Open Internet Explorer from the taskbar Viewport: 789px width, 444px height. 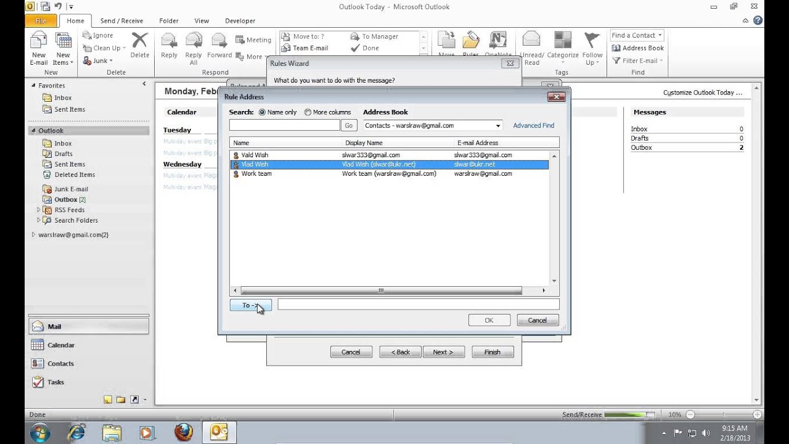(x=76, y=432)
